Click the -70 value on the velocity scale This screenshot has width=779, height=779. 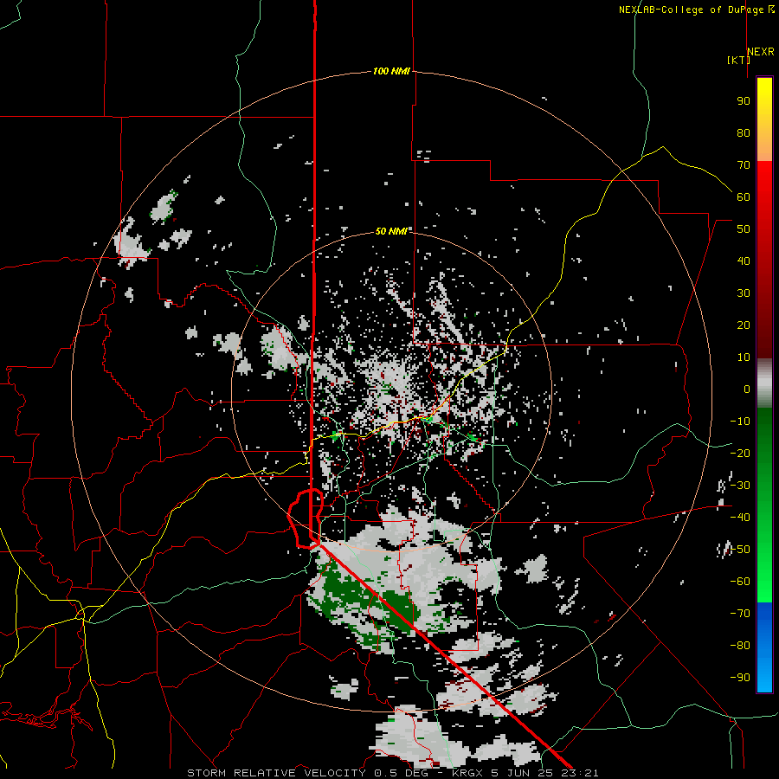point(740,614)
